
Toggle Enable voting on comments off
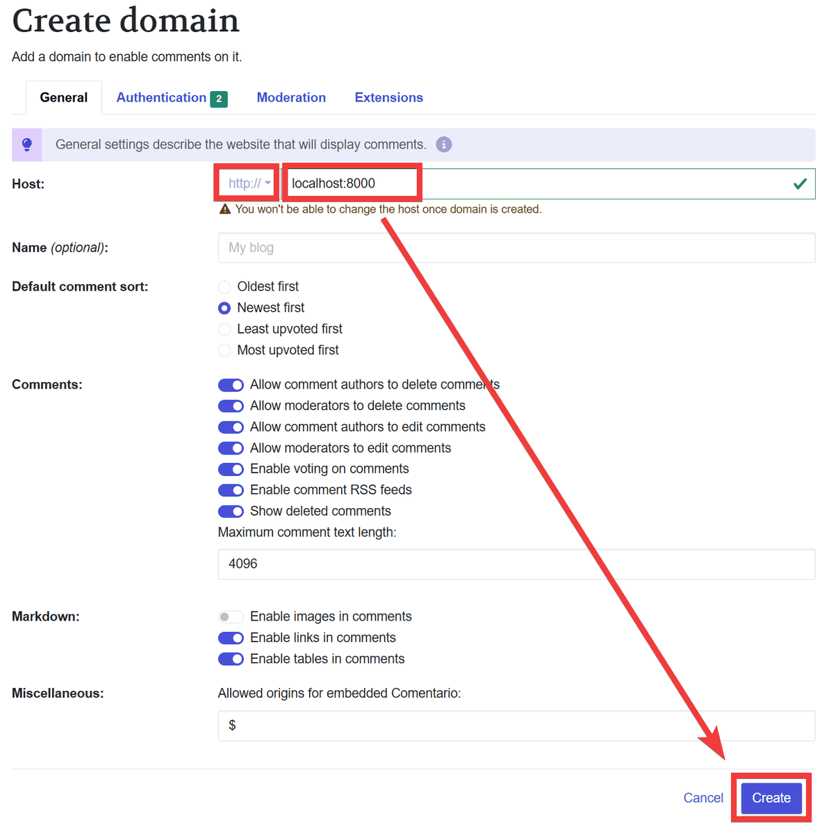tap(231, 469)
